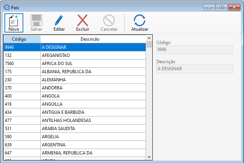Click the País window app icon

pos(6,7)
